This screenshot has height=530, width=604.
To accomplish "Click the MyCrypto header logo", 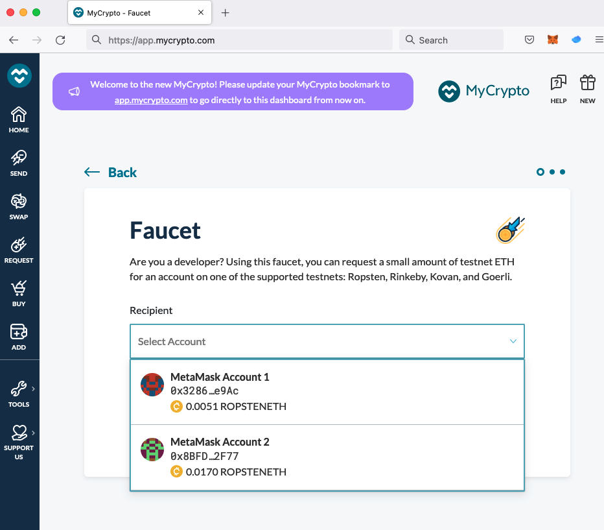I will tap(483, 91).
